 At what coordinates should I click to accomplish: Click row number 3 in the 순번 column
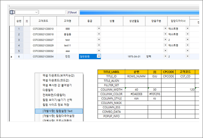click(19, 40)
